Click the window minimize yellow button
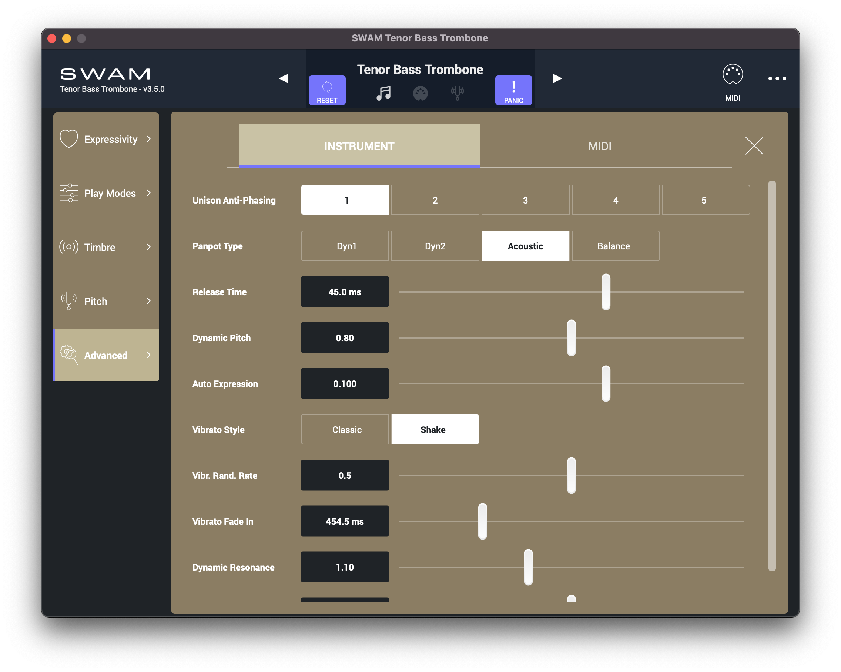The width and height of the screenshot is (841, 672). (67, 38)
